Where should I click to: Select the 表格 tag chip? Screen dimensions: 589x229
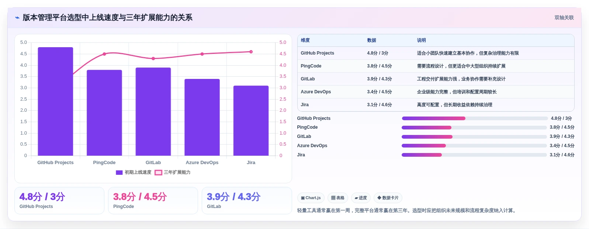(338, 198)
